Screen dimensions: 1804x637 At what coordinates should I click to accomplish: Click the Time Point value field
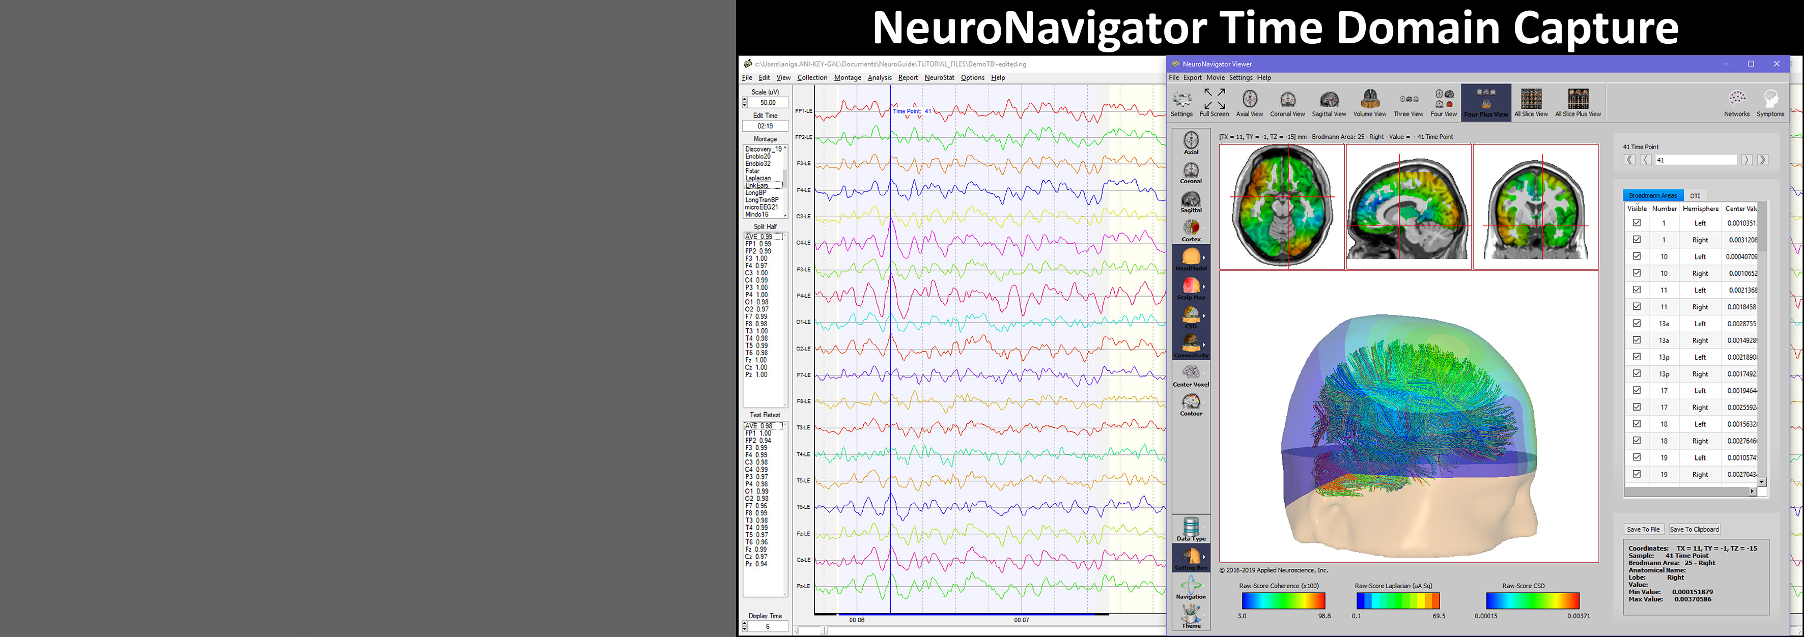1696,160
